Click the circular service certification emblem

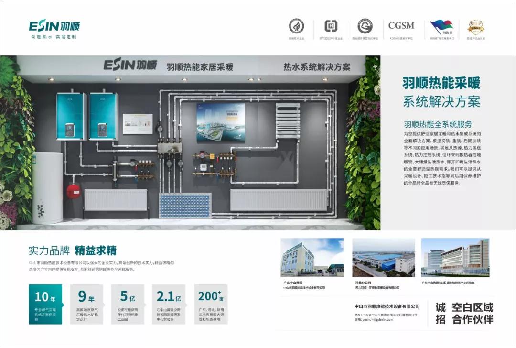(365, 27)
